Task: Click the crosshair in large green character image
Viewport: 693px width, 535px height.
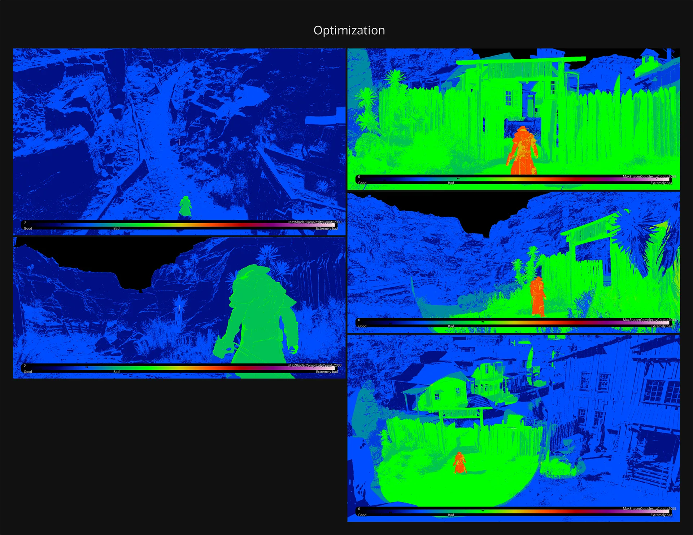Action: [x=179, y=308]
